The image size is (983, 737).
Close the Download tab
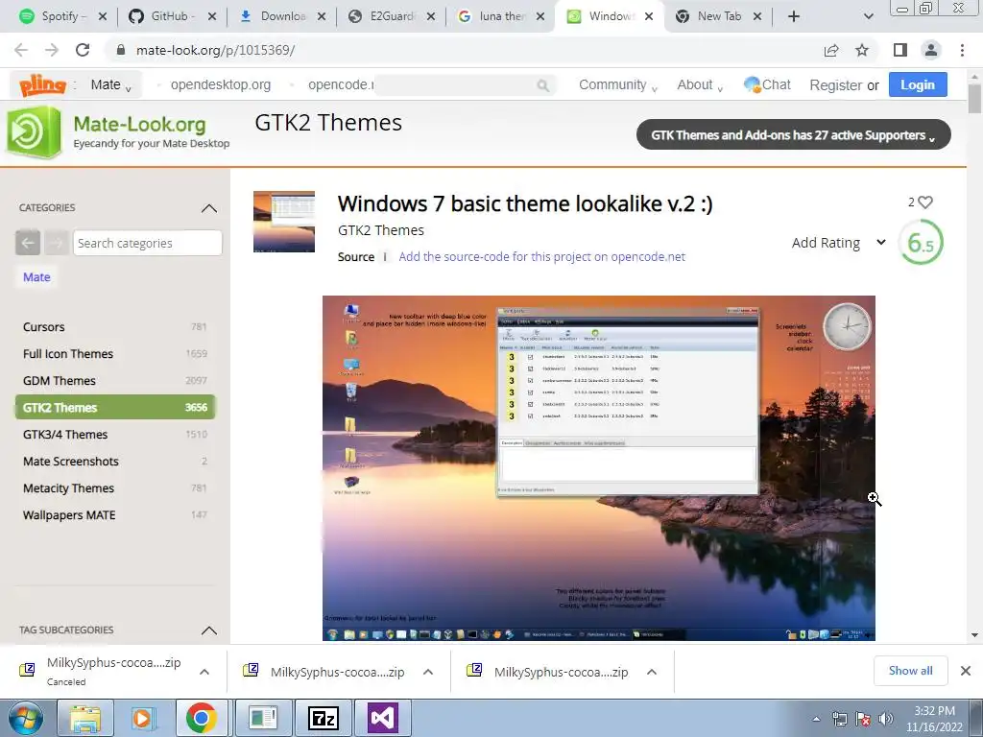(x=321, y=17)
